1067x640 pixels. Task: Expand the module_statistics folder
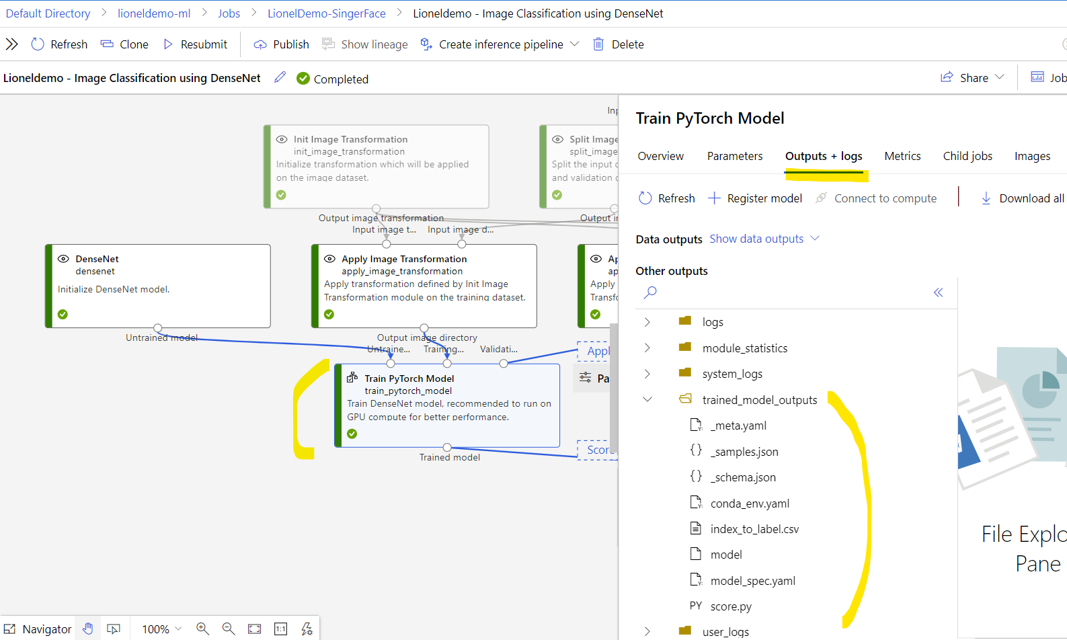[647, 348]
